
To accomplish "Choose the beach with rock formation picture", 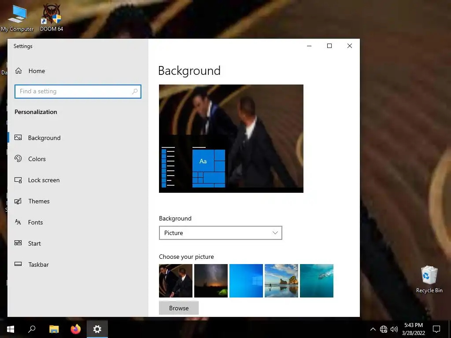I will (x=281, y=281).
